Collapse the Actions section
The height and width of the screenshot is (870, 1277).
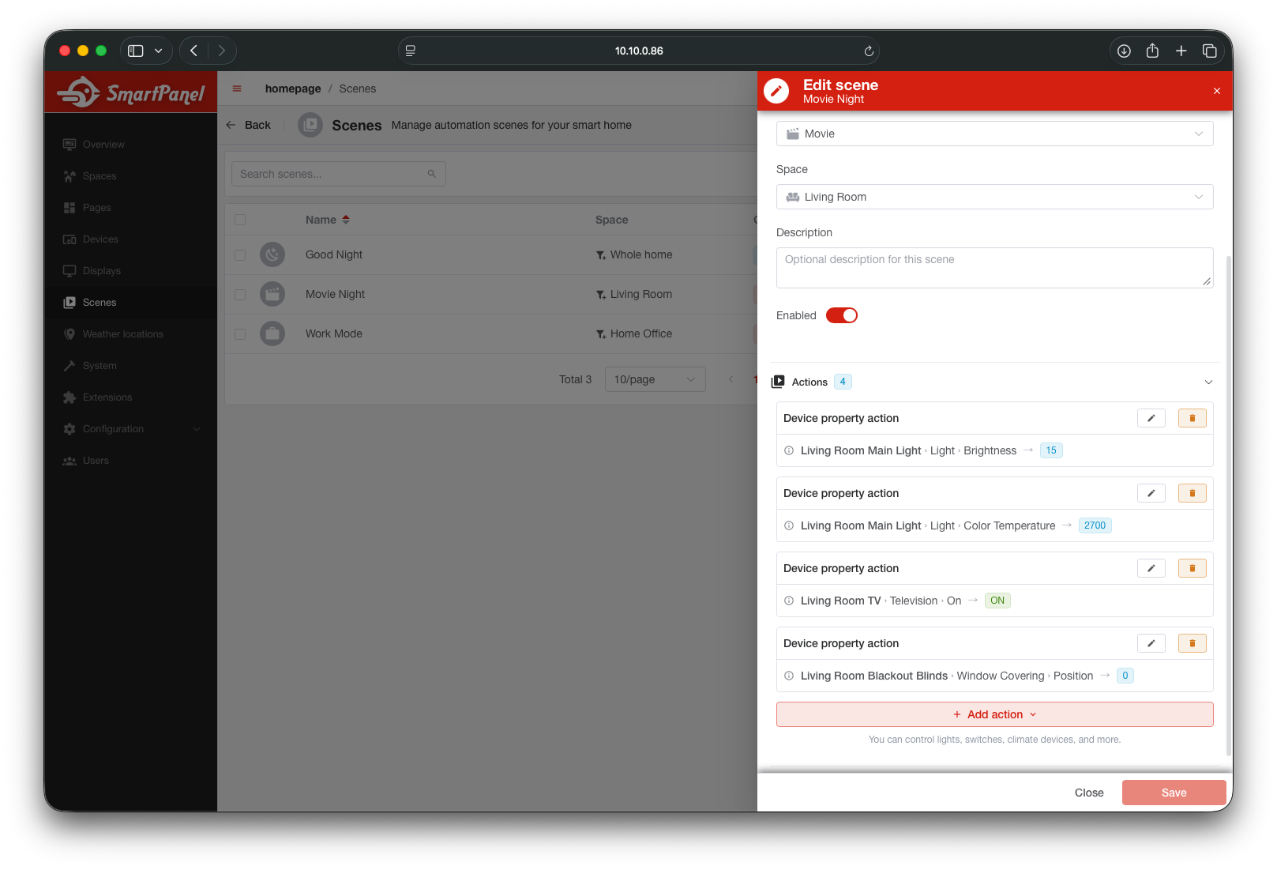[1208, 382]
